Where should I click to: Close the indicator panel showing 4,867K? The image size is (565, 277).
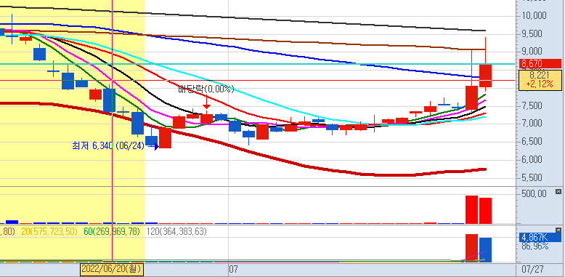pos(558,230)
